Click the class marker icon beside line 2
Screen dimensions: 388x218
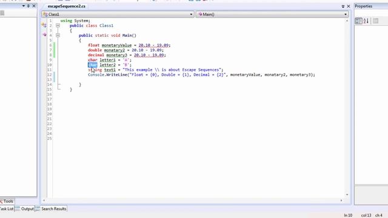click(44, 25)
